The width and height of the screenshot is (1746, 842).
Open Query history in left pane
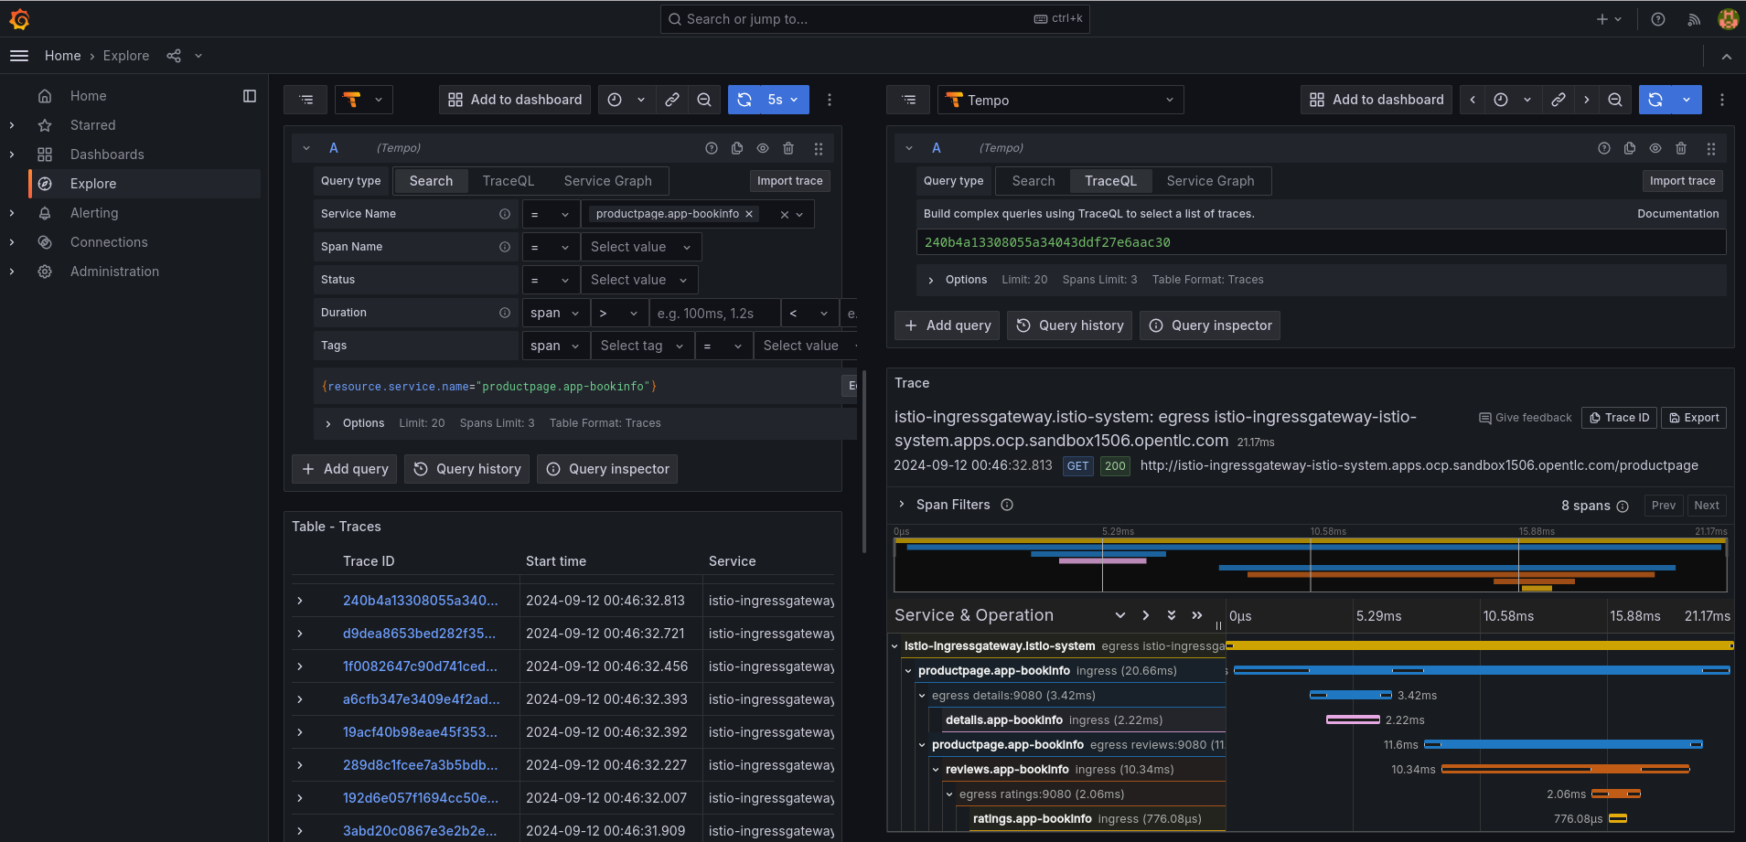pyautogui.click(x=467, y=469)
